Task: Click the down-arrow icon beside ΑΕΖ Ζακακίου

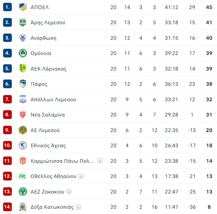Action: coord(69,192)
